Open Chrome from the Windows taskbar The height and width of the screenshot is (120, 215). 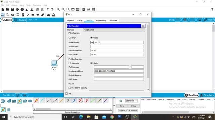[x=112, y=117]
